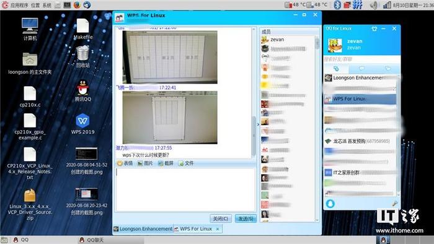Open Firefox from the top panel
Screen dimensions: 434x244
pos(77,5)
